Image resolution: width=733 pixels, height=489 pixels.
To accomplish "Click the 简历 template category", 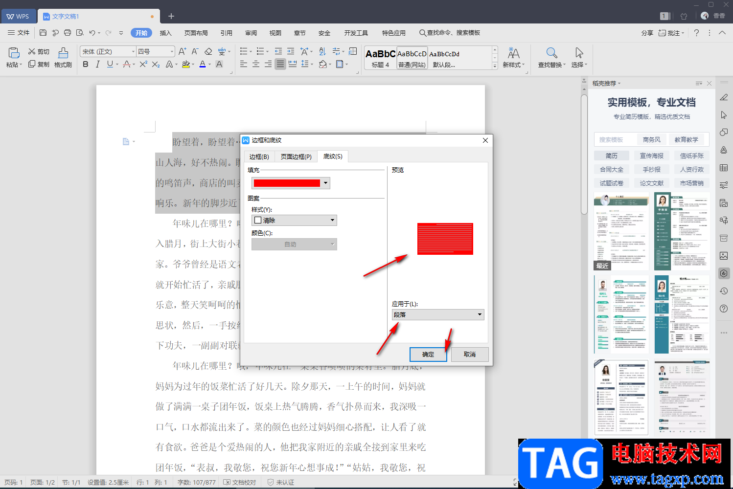I will click(612, 156).
